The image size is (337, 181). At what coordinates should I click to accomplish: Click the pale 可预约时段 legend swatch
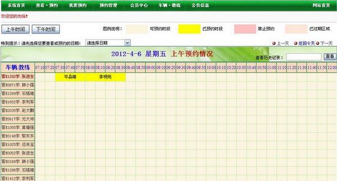[x=137, y=29]
